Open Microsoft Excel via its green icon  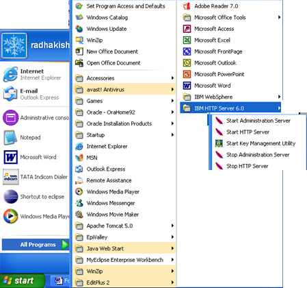(187, 40)
